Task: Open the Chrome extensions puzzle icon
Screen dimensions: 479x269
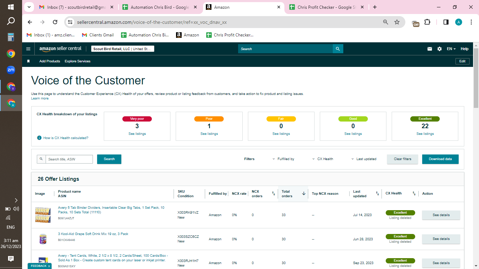Action: pos(427,22)
